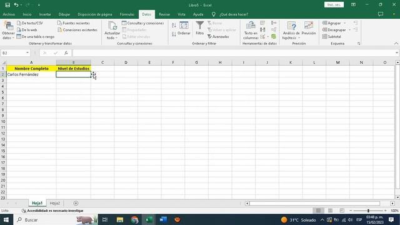This screenshot has width=400, height=225.
Task: Click the Agrupar button
Action: (x=332, y=23)
